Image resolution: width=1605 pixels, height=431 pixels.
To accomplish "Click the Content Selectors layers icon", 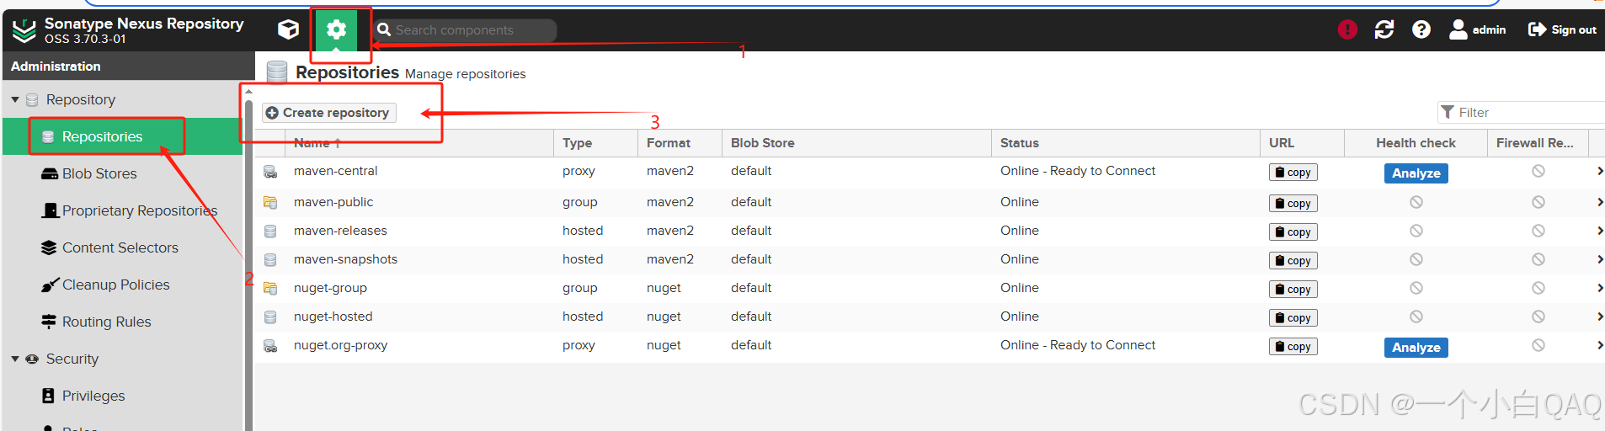I will [x=49, y=247].
